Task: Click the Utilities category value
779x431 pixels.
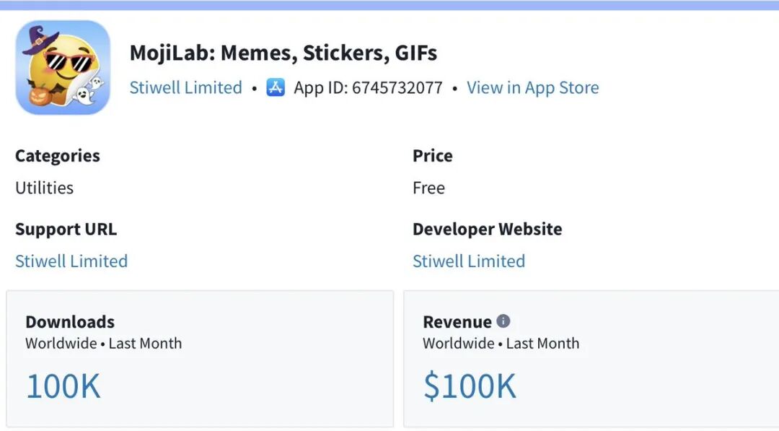Action: 45,188
